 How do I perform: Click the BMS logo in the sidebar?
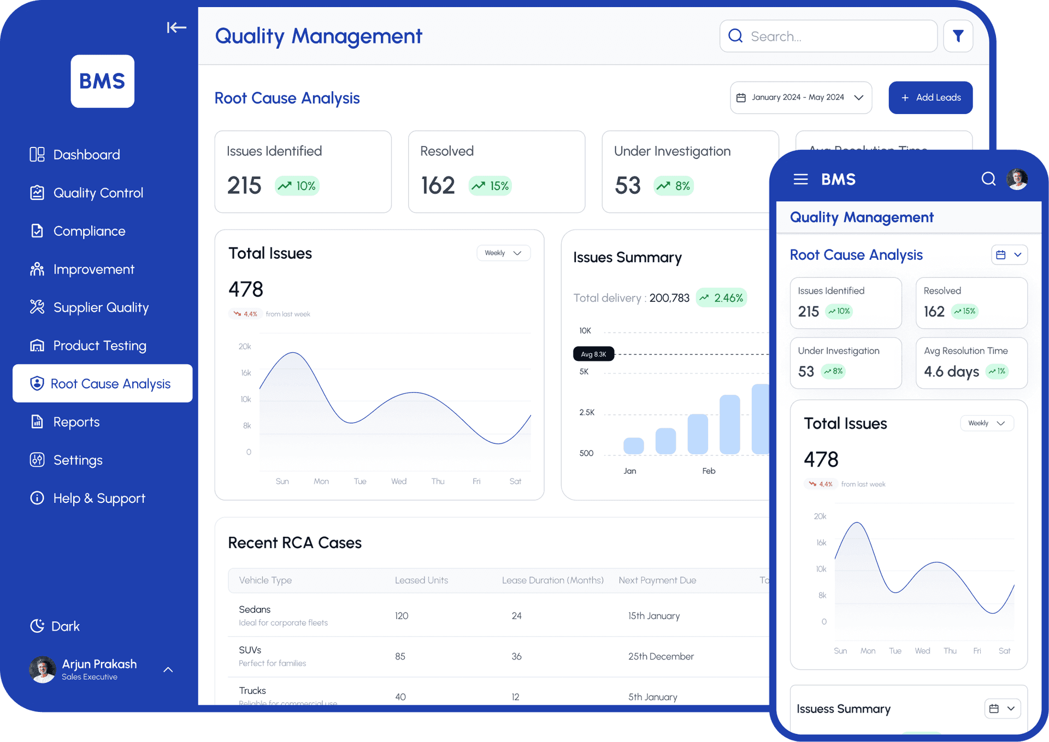pos(102,81)
